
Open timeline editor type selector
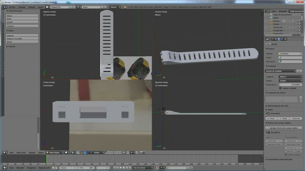[5, 168]
